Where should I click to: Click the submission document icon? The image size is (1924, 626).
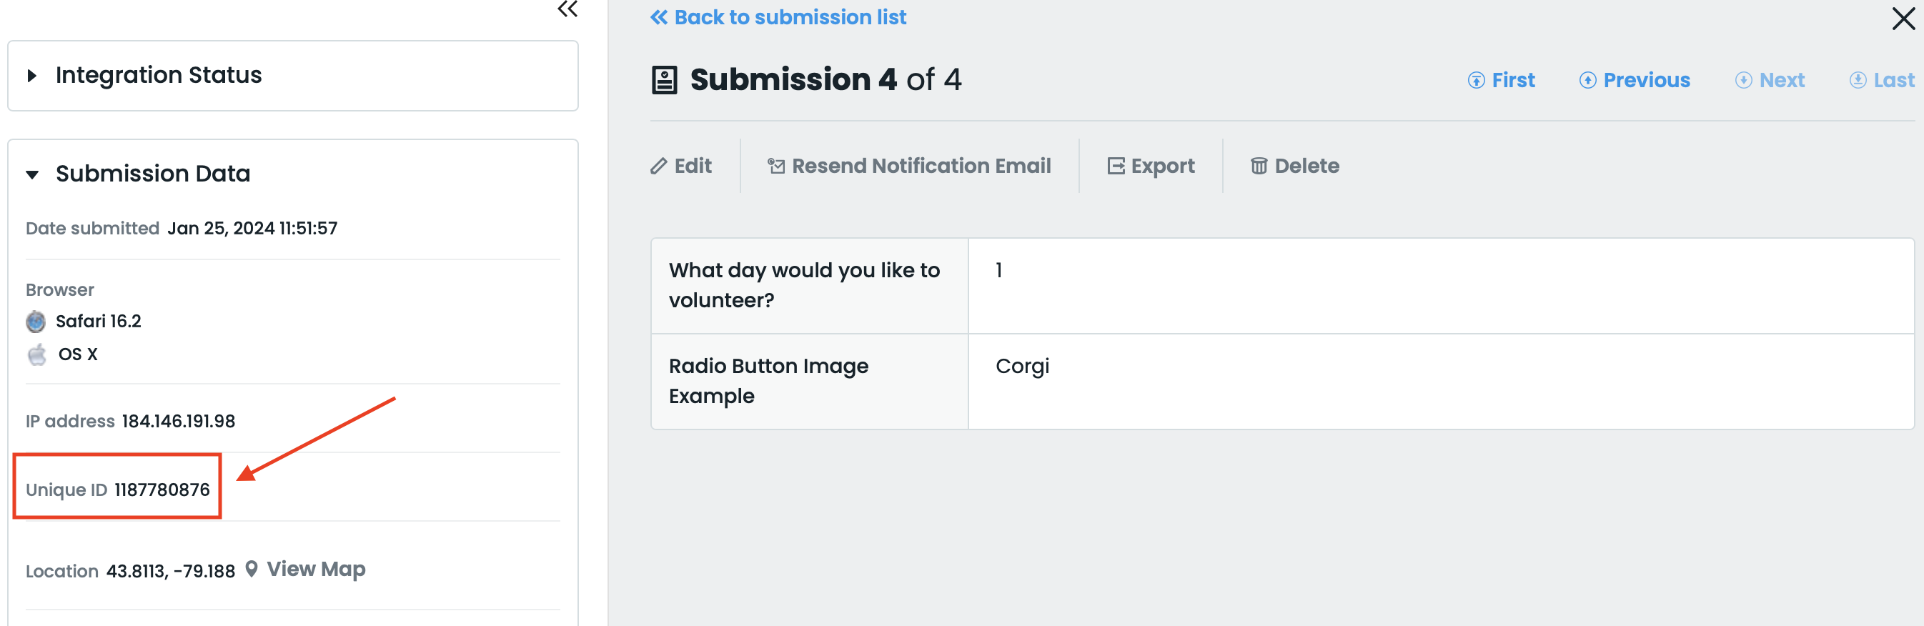(664, 80)
